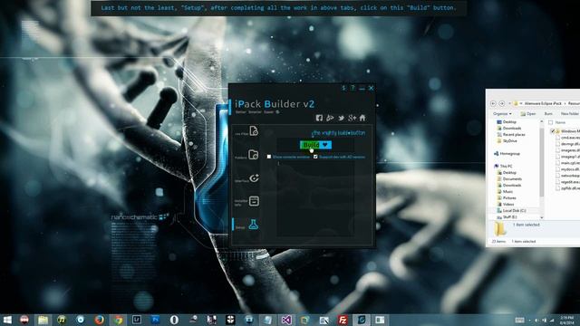Open folder icon dropdown in address bar
Screen dimensions: 580x326
521,103
